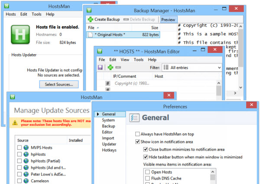Screen dimensions: 260x184
Task: Select the * Original Hosts * backup row
Action: pos(123,35)
